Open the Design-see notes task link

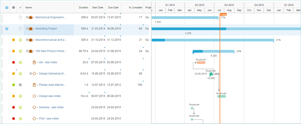pyautogui.click(x=50, y=96)
